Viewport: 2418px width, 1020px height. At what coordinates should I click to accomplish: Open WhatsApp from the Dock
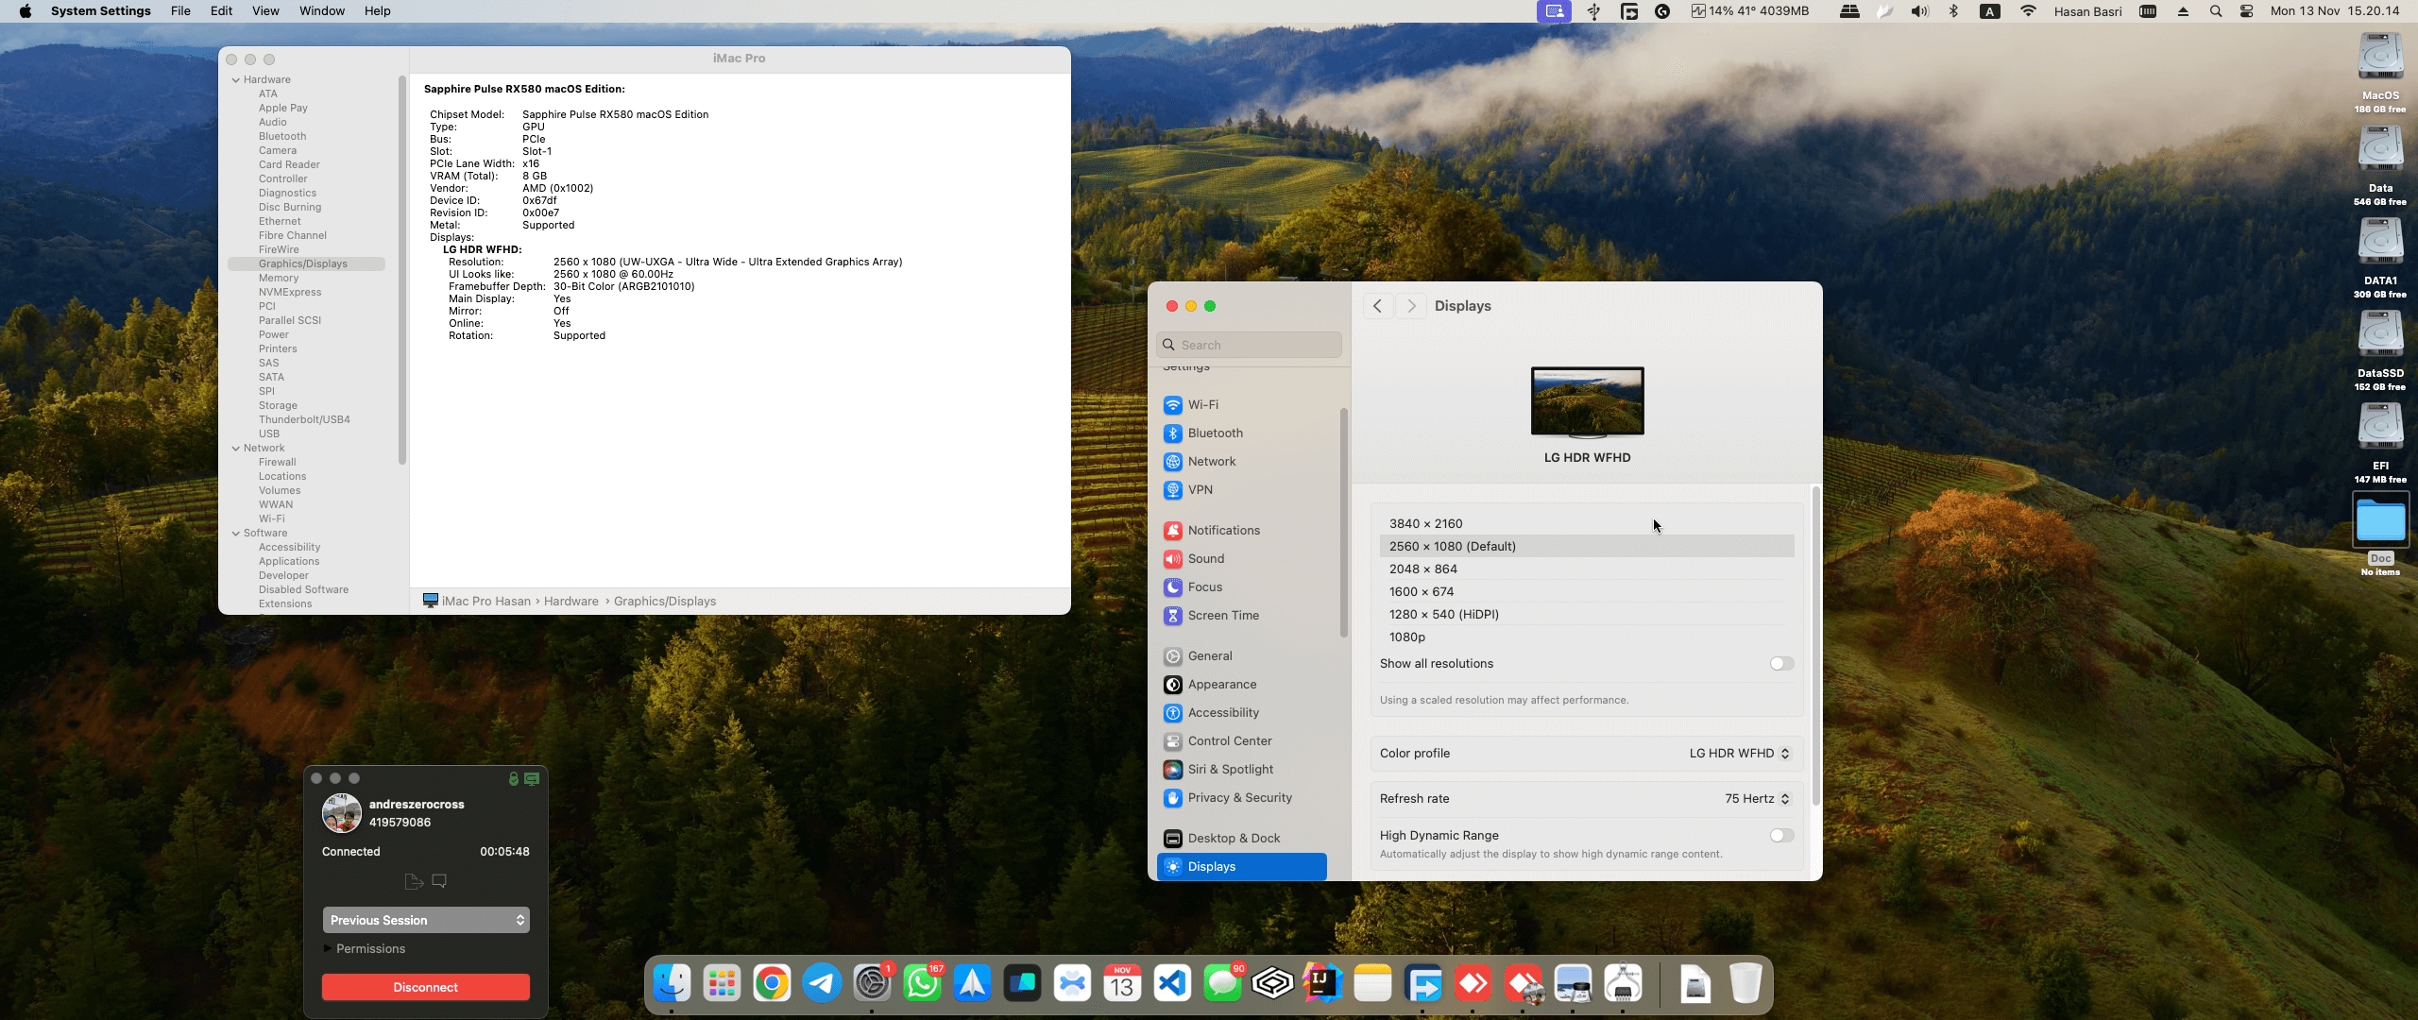(922, 984)
